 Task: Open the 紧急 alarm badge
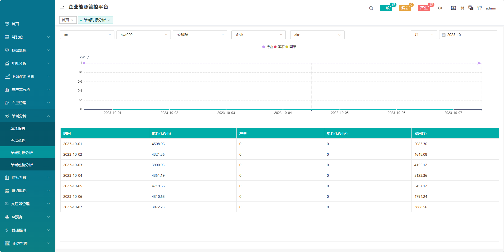click(405, 8)
